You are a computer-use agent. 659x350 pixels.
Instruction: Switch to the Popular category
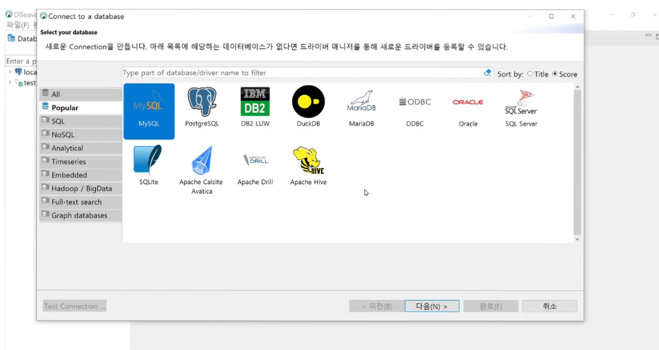click(81, 108)
